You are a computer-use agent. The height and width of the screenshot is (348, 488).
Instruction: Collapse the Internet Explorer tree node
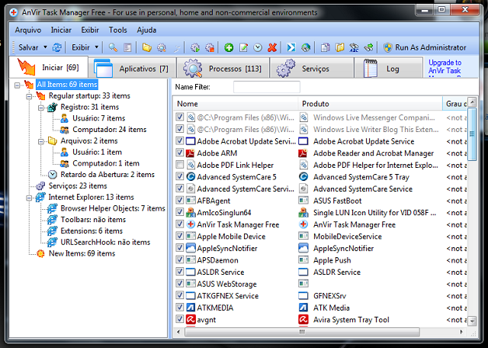[x=29, y=198]
